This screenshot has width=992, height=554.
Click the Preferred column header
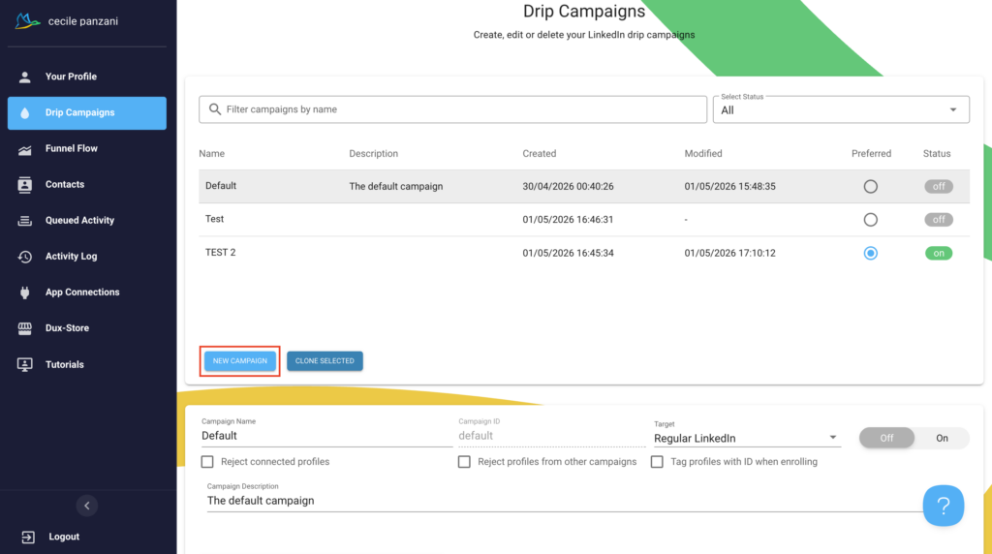[871, 154]
